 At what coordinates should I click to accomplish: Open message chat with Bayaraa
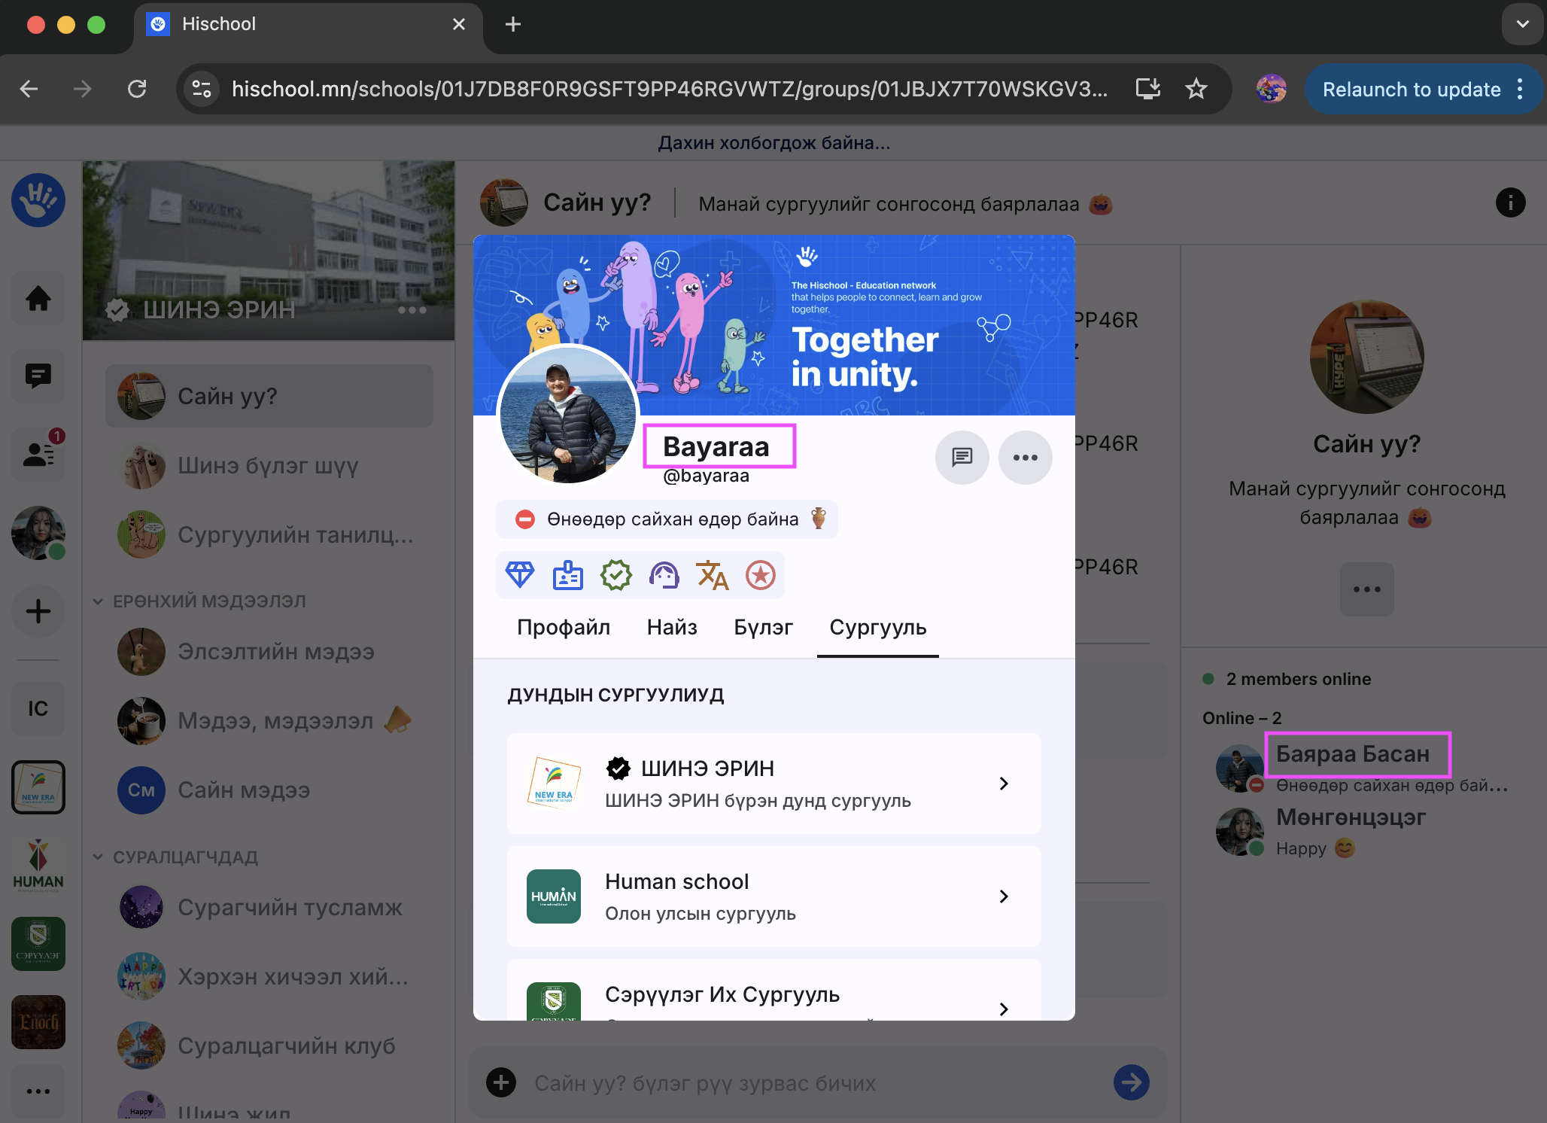pos(962,457)
